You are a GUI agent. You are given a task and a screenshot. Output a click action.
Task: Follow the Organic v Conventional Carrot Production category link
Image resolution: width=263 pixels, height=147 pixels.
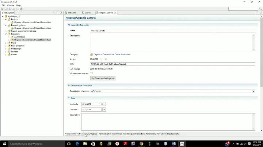pos(112,55)
